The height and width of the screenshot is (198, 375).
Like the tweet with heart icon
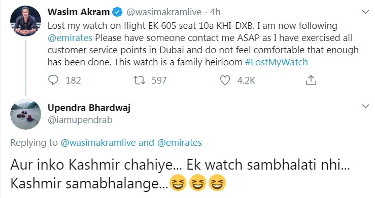point(225,80)
